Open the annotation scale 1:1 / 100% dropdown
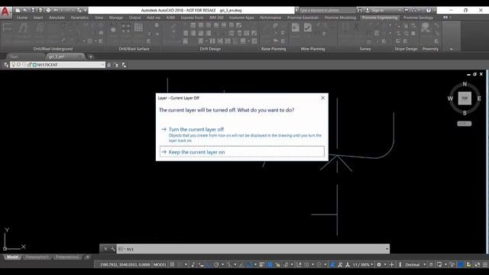 pos(363,265)
